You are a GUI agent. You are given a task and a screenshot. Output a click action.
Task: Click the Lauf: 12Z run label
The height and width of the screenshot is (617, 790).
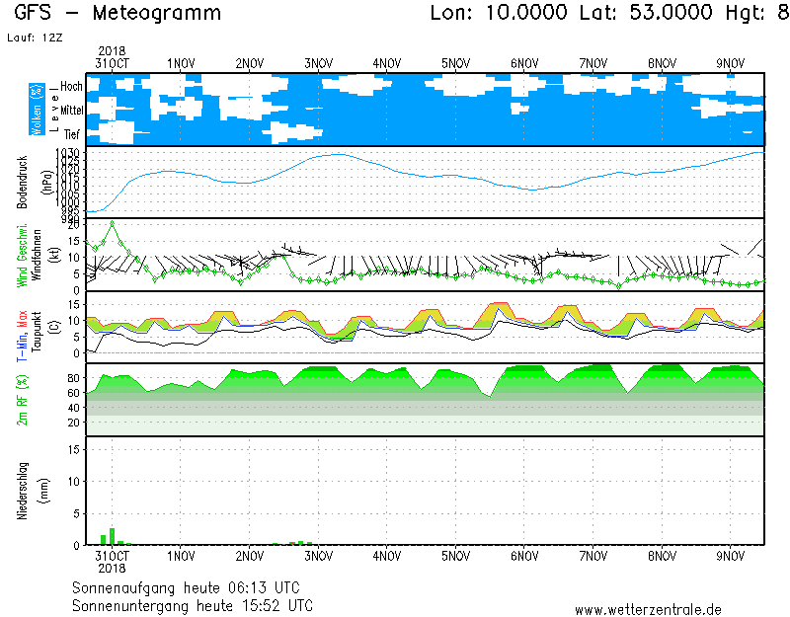[33, 37]
